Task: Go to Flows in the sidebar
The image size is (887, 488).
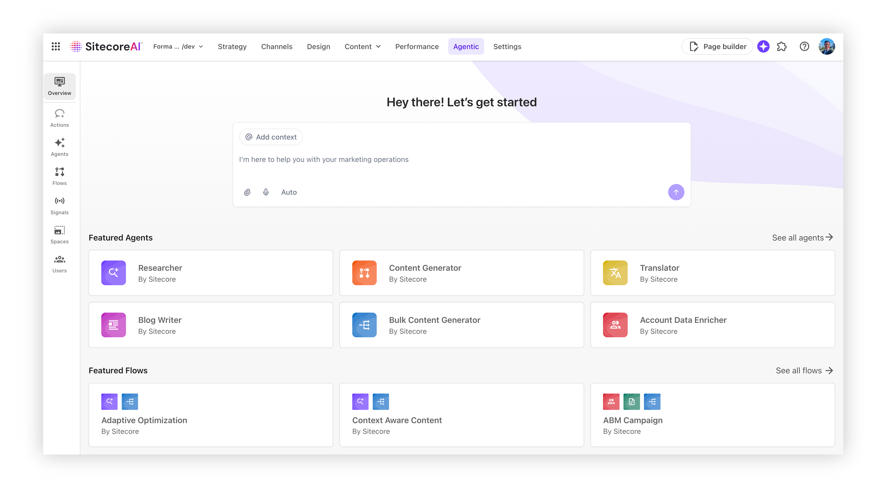Action: 60,176
